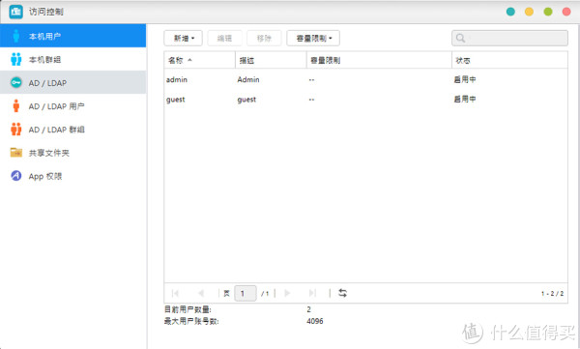Click the orange AD / LDAP 群组 icon
The image size is (580, 349).
click(15, 130)
